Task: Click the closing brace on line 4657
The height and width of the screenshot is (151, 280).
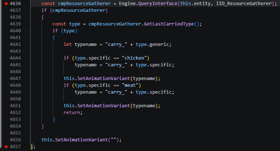Action: 32,146
